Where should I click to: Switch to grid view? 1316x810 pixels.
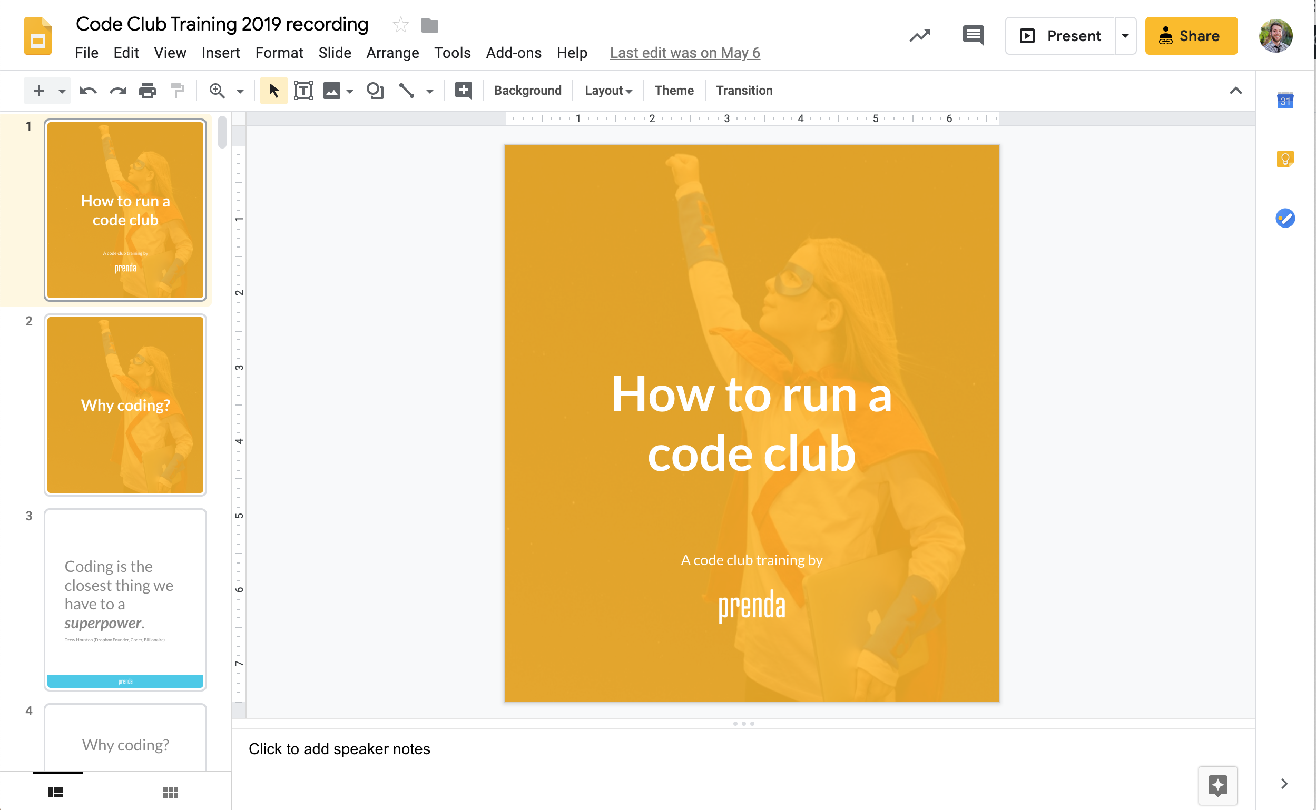pos(170,792)
